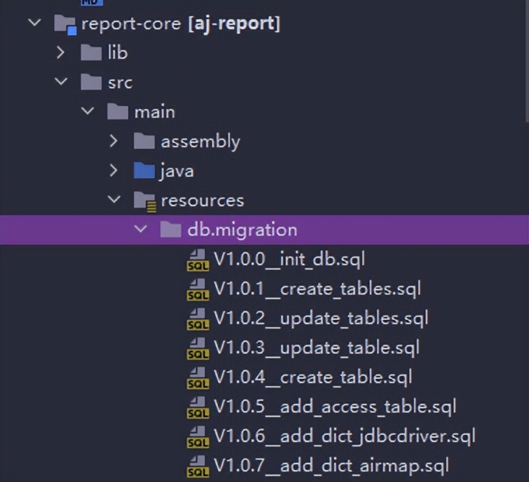Click SQL icon of V1.0.0__init_db.sql

[x=197, y=259]
